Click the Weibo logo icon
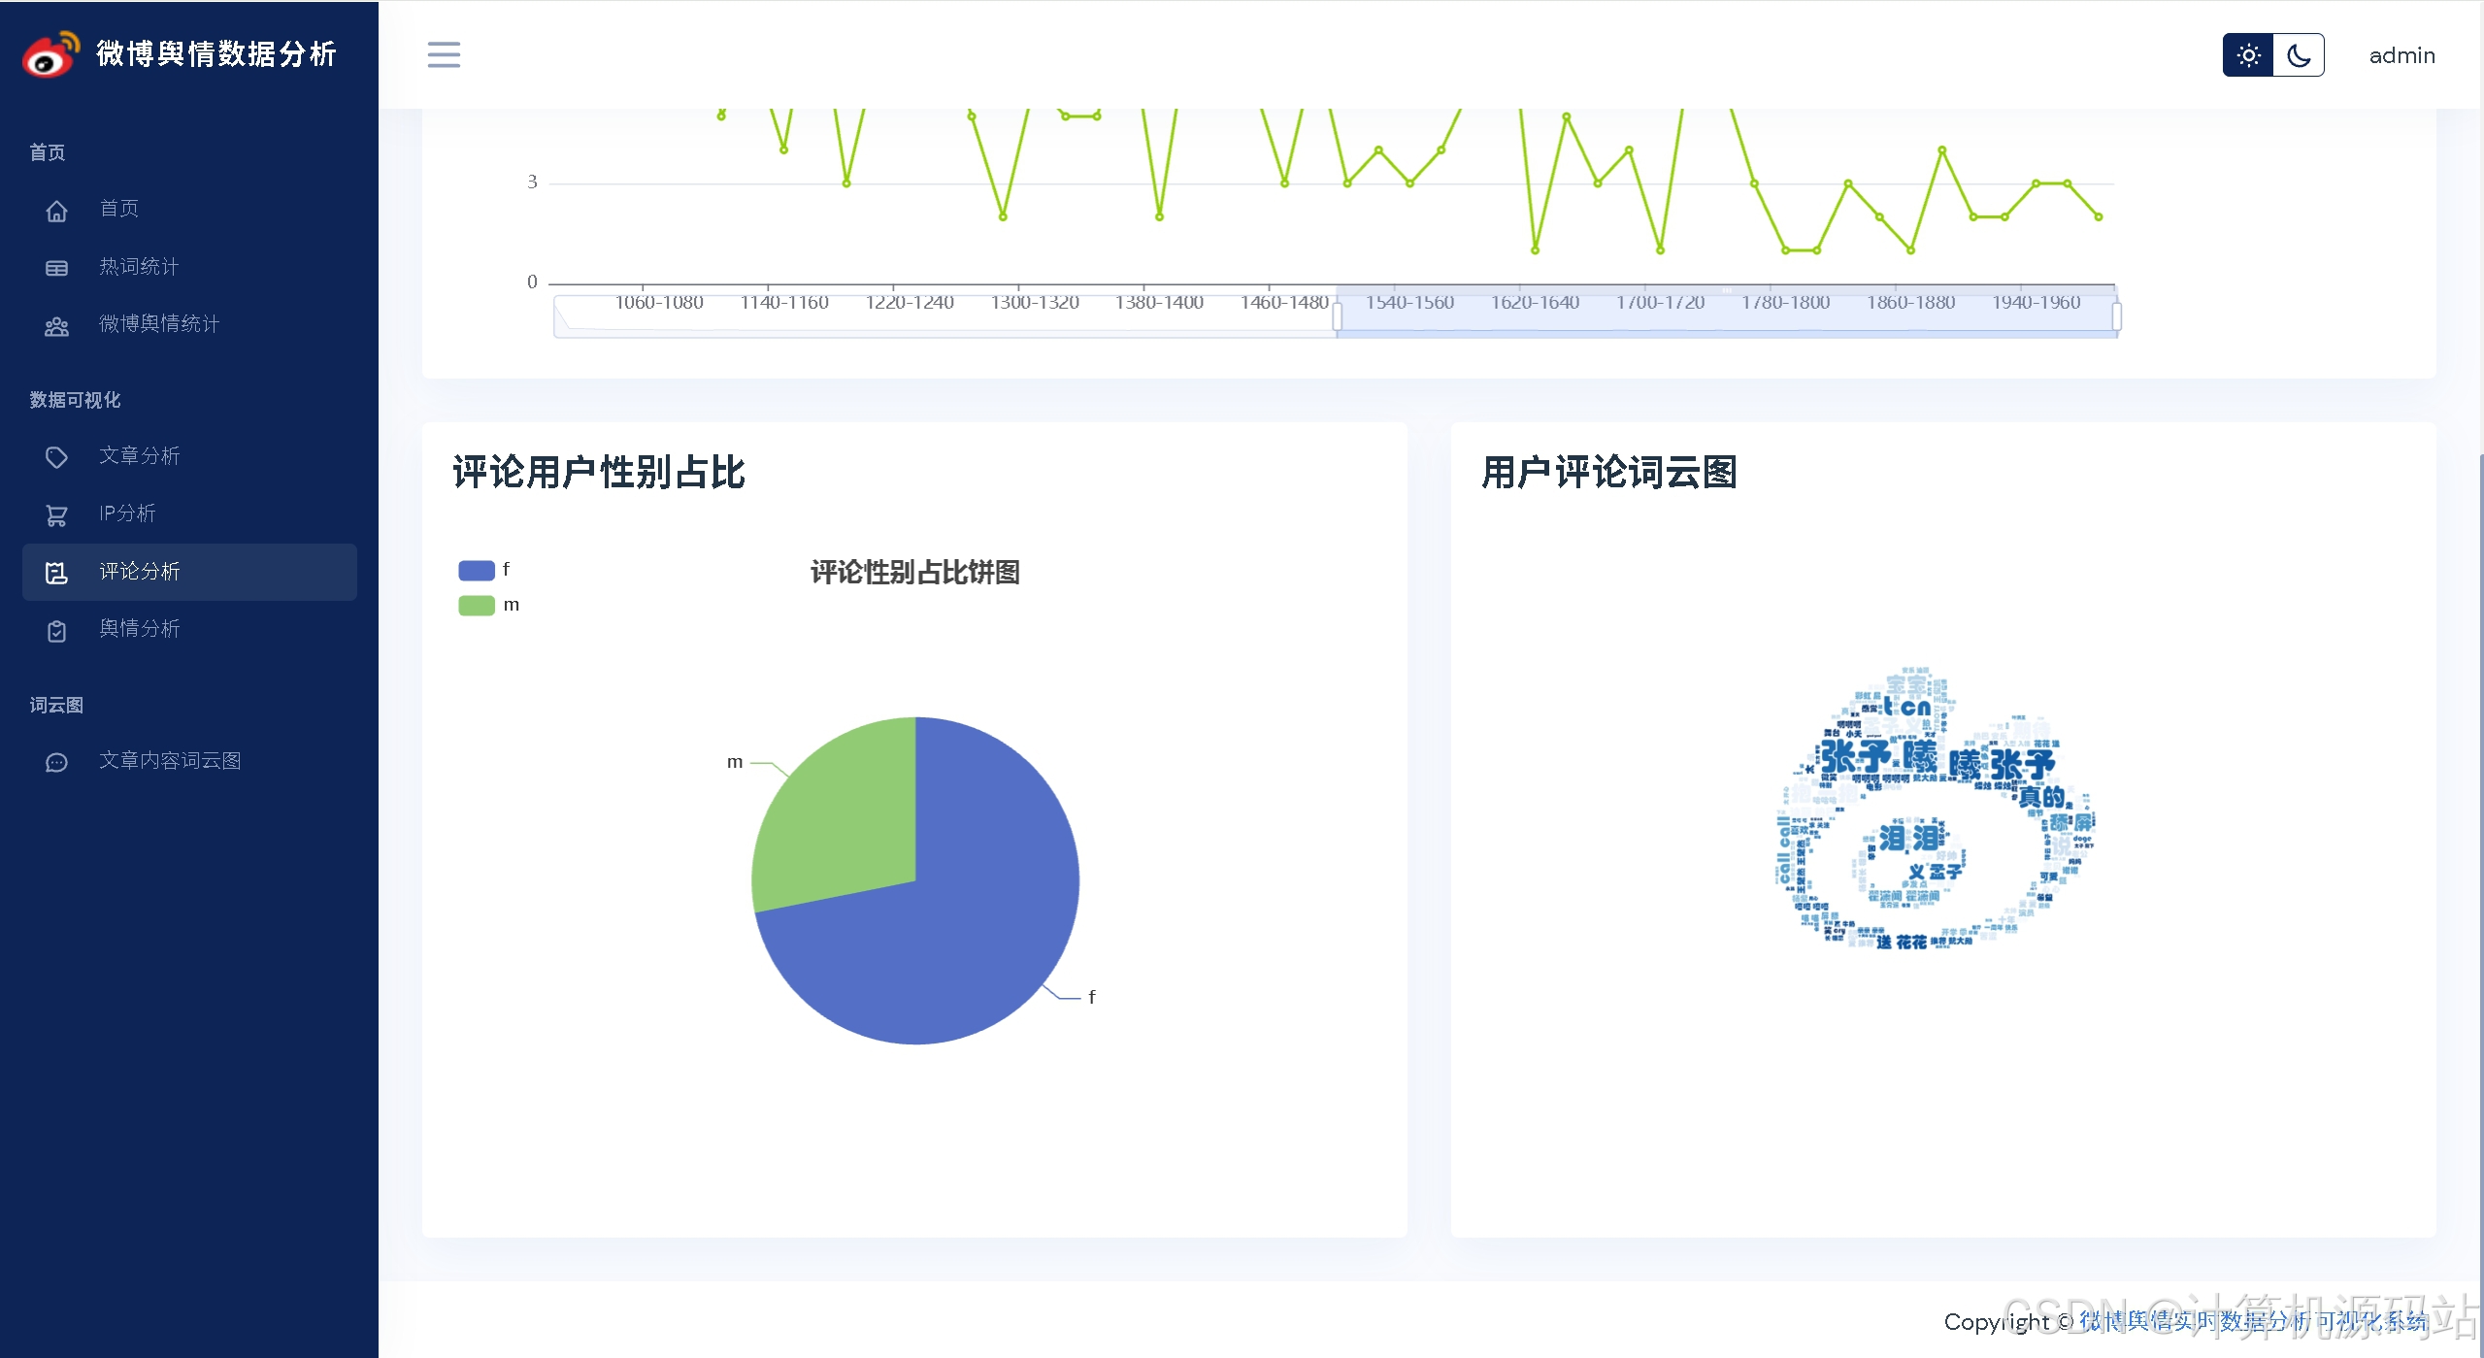 point(50,54)
